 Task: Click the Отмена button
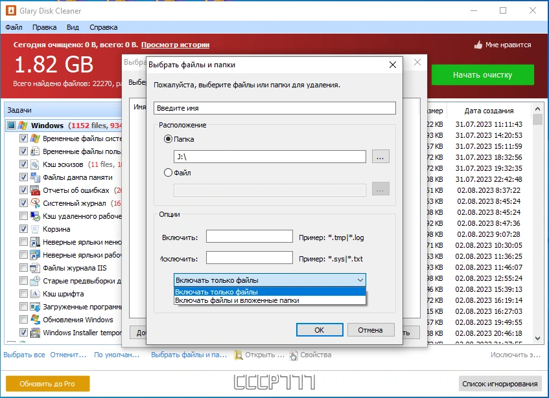click(371, 330)
